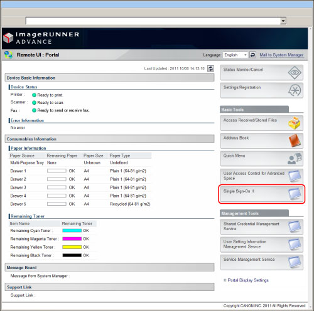The width and height of the screenshot is (314, 311).
Task: Open Shared Credential Management Service
Action: click(x=262, y=226)
